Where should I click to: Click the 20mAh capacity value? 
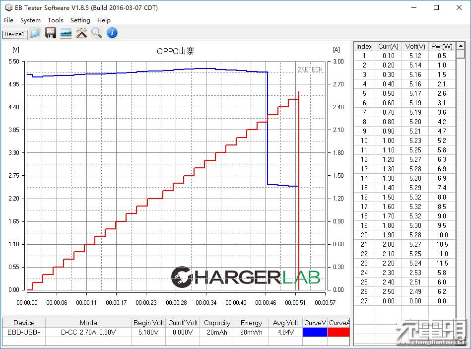pyautogui.click(x=217, y=332)
